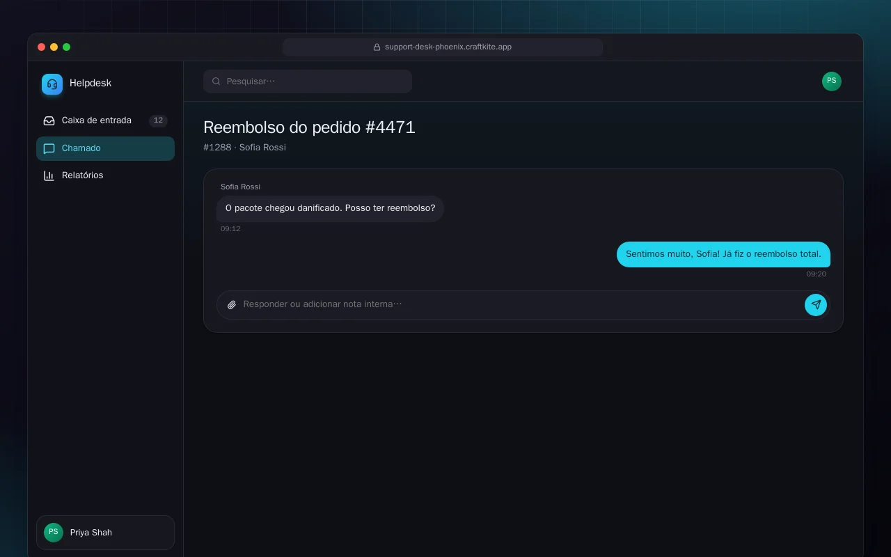Image resolution: width=891 pixels, height=557 pixels.
Task: Select the Chamado sidebar item
Action: point(105,148)
